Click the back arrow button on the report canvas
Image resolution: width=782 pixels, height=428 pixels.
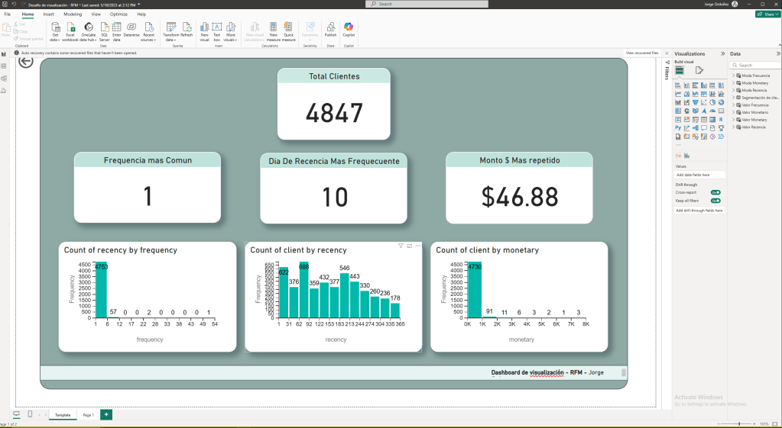click(x=26, y=62)
